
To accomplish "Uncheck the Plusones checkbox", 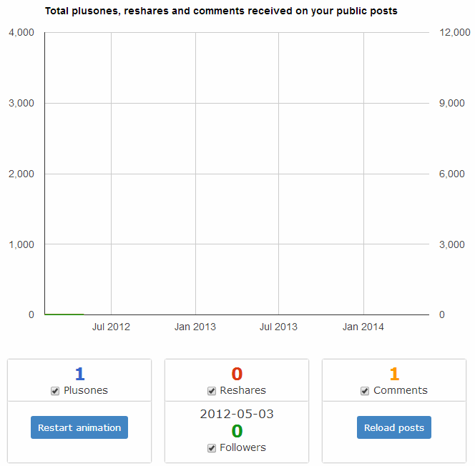I will point(55,391).
